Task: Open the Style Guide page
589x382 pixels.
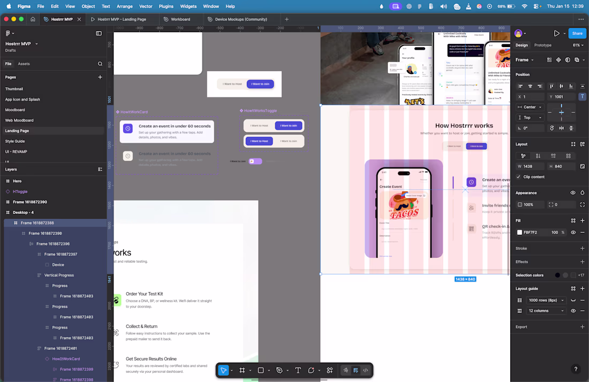Action: pos(15,141)
